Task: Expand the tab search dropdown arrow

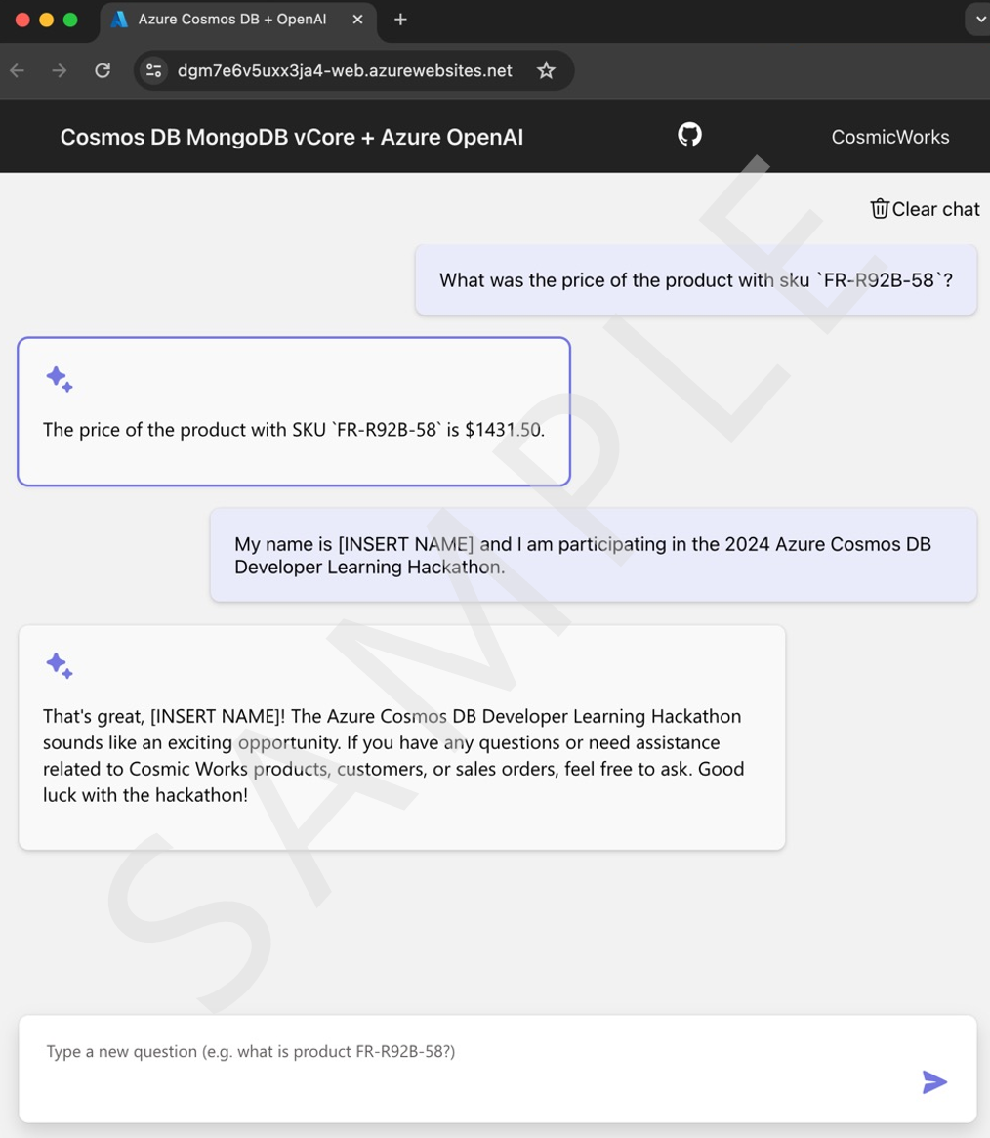Action: pyautogui.click(x=980, y=20)
